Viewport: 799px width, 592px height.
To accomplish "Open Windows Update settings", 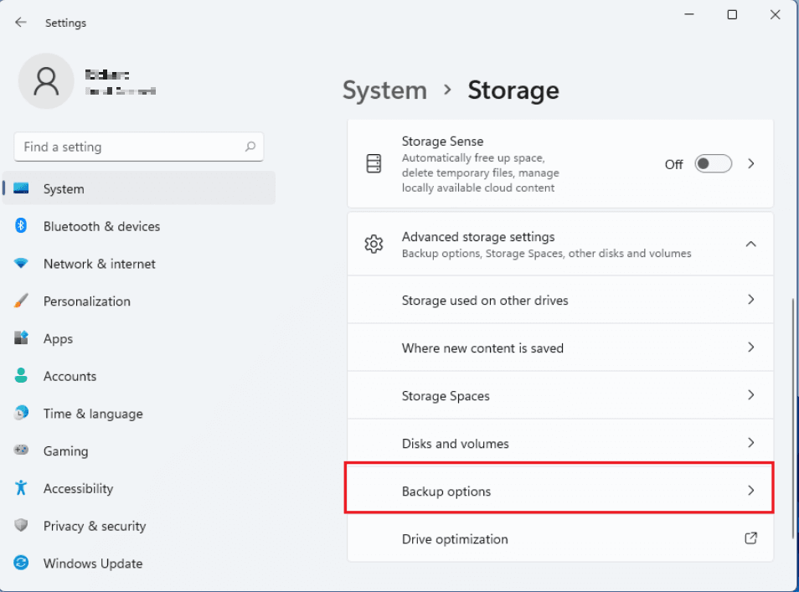I will [92, 564].
